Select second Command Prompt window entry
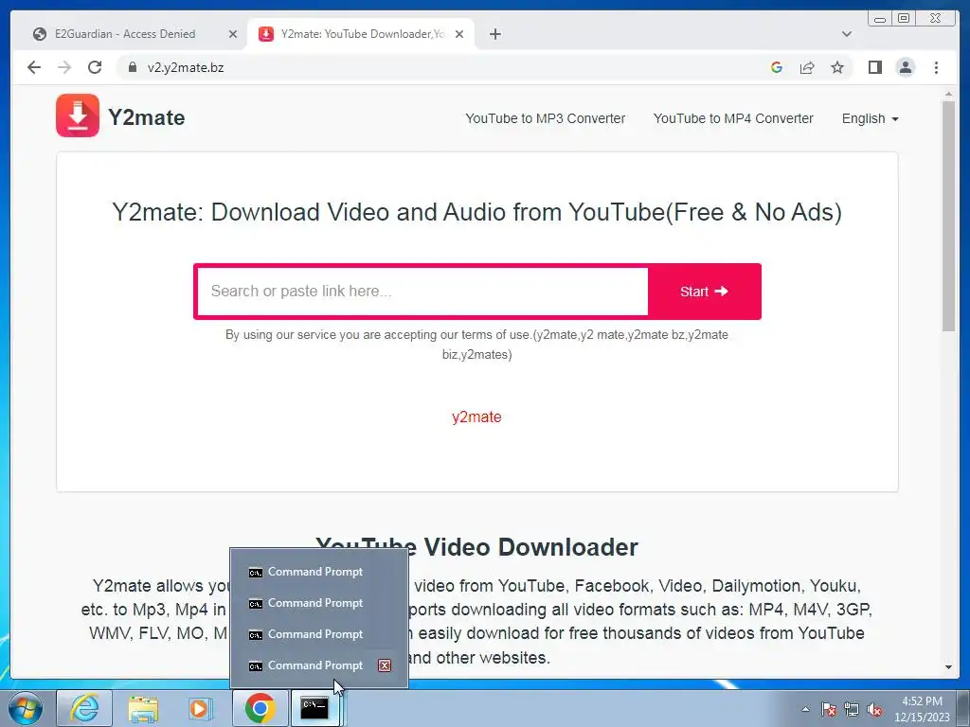 [318, 603]
